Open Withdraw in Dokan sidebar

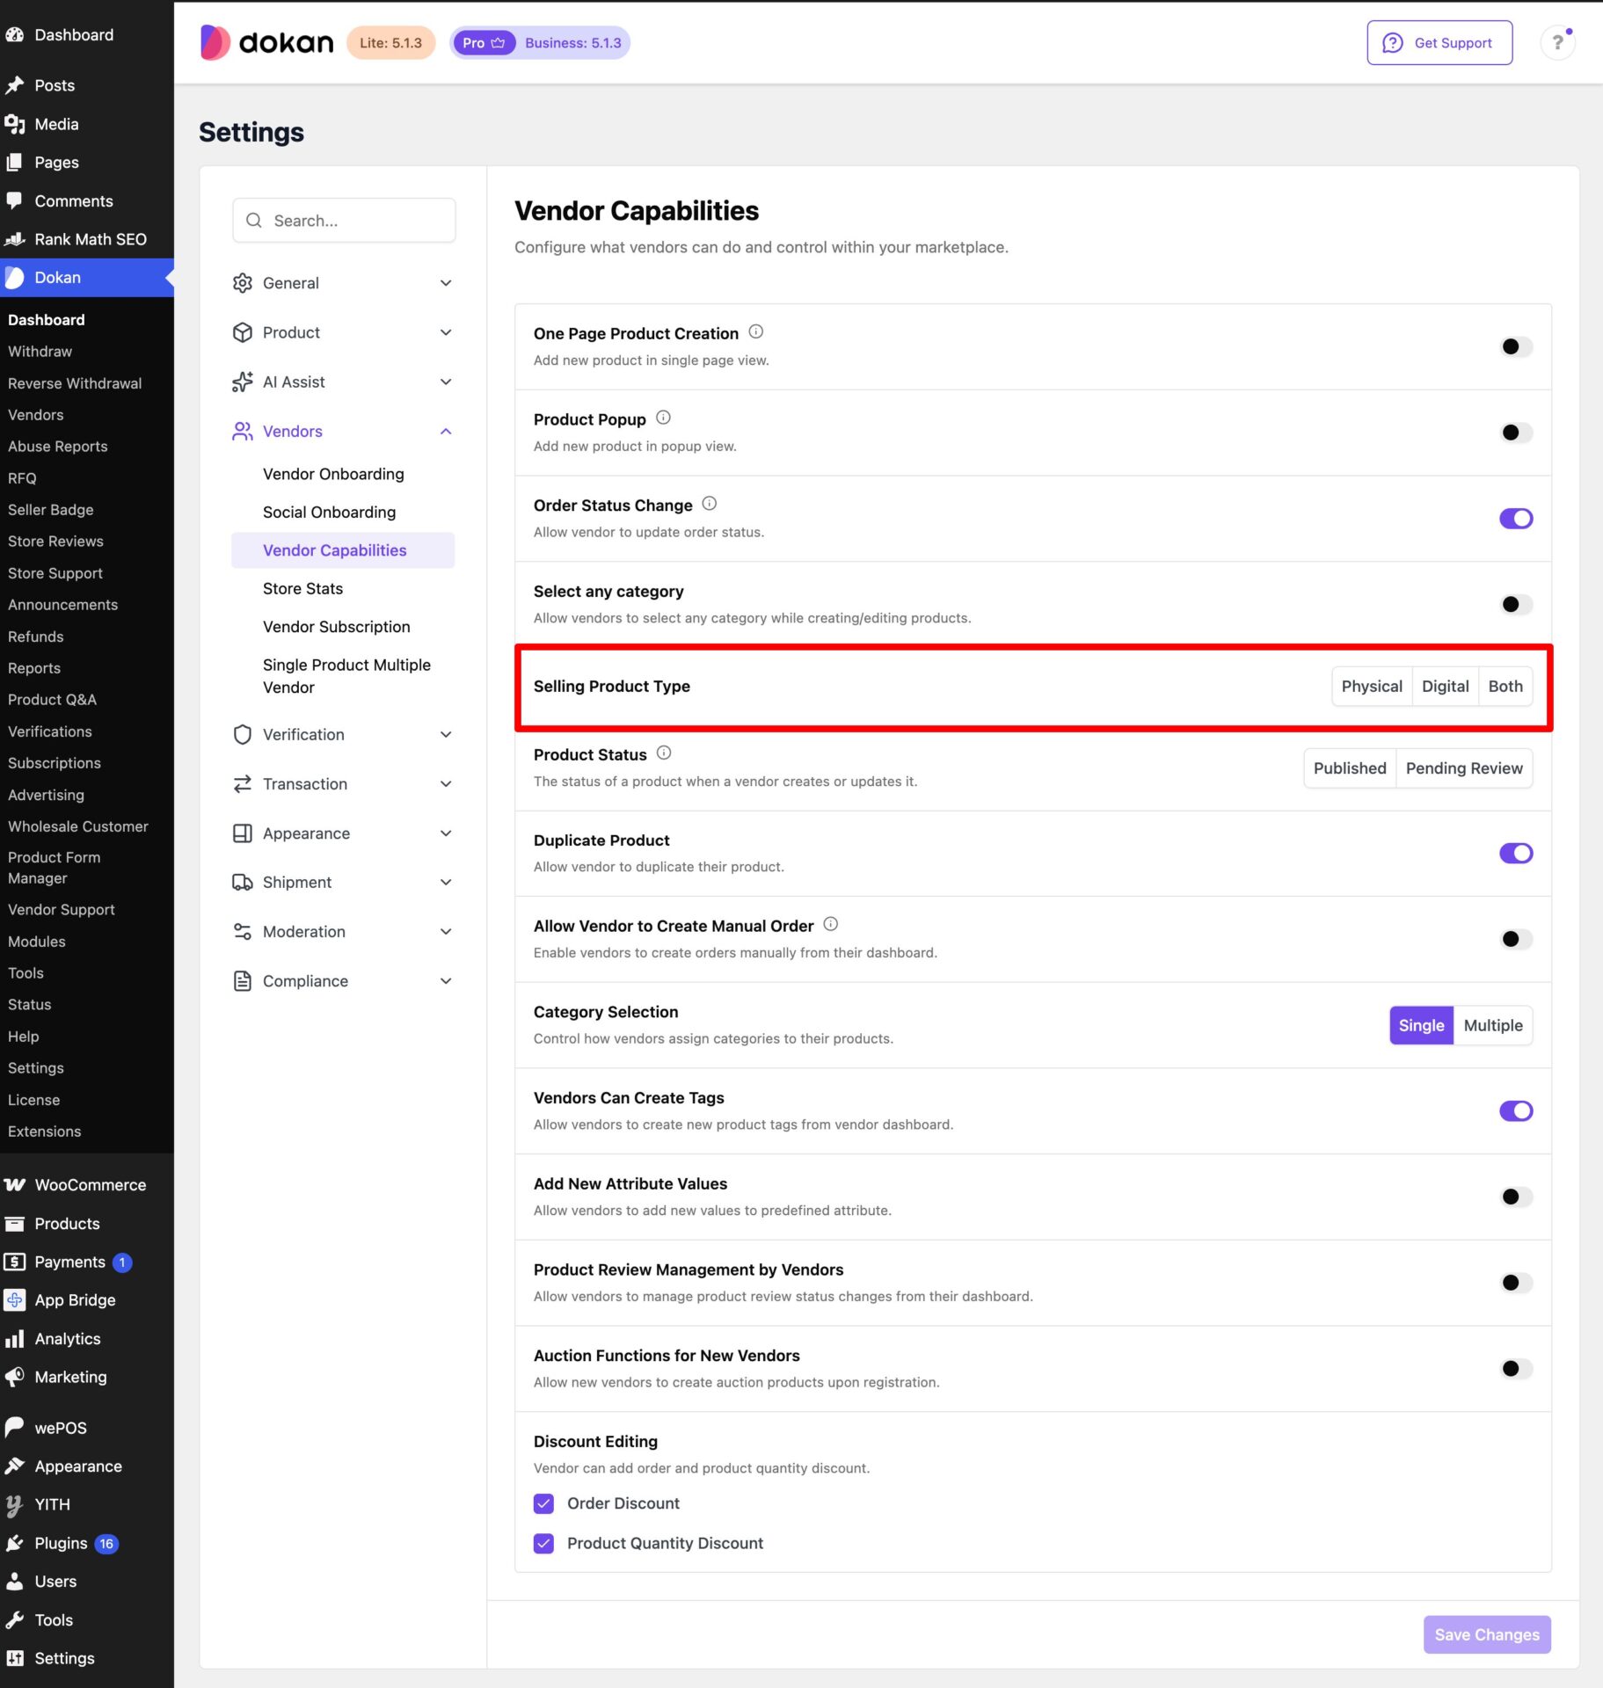click(x=40, y=352)
